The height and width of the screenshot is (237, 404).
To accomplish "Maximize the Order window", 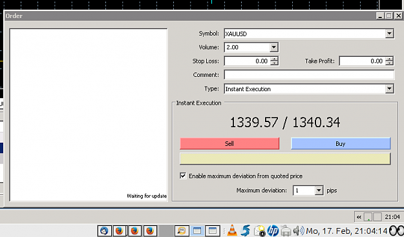I will [389, 16].
